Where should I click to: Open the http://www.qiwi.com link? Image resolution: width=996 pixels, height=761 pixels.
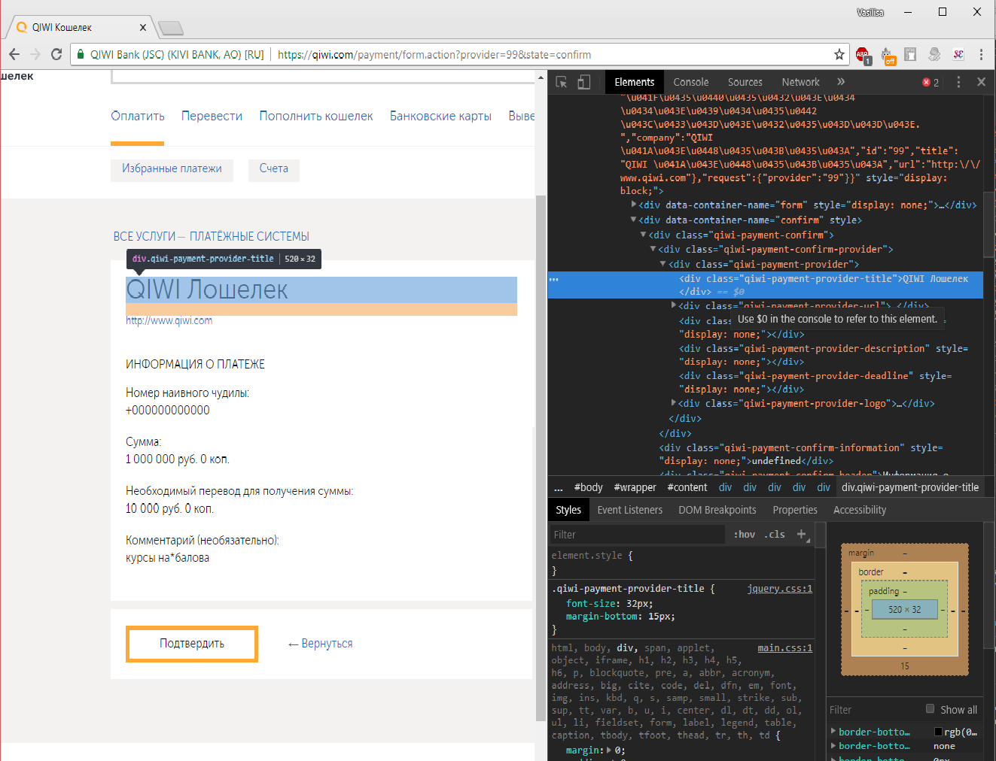coord(169,320)
